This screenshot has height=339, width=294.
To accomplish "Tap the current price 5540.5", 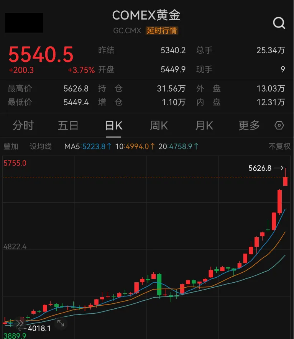I will 41,54.
